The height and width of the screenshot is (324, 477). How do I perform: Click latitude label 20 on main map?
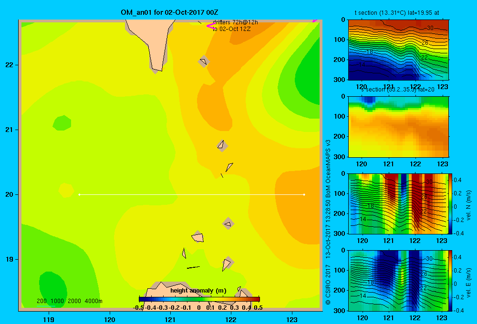(x=9, y=194)
